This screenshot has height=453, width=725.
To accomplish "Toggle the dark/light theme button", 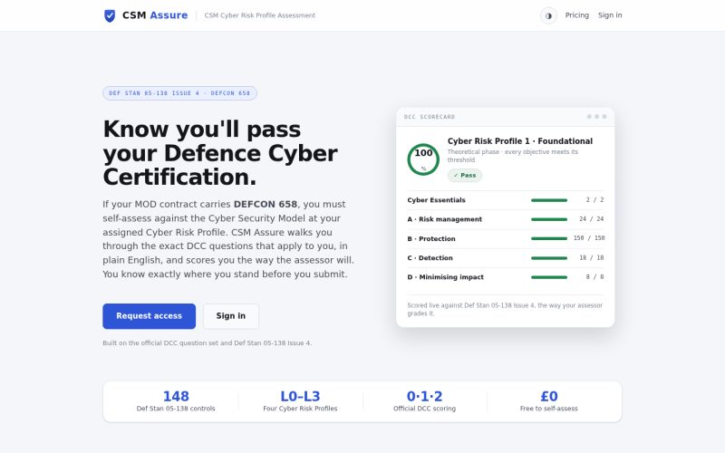I will tap(548, 15).
